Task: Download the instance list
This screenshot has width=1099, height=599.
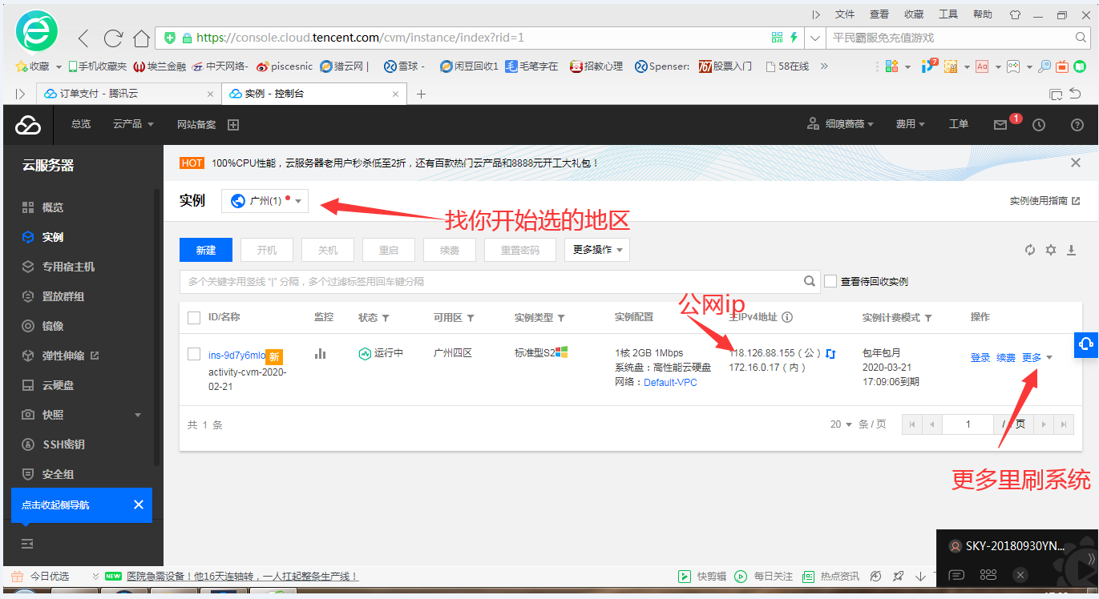Action: coord(1071,250)
